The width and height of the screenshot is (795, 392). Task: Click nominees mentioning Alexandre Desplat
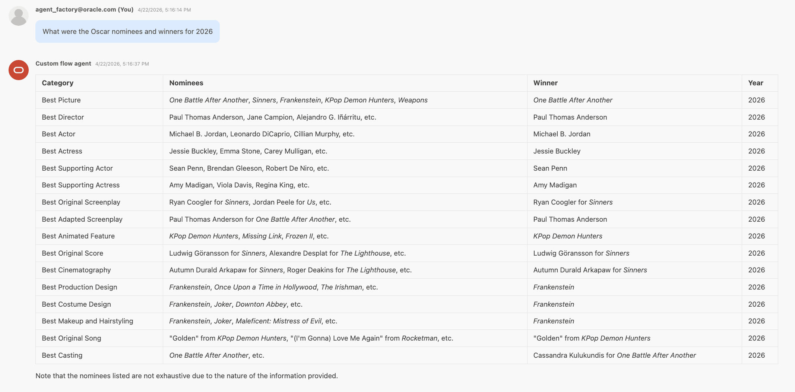345,253
